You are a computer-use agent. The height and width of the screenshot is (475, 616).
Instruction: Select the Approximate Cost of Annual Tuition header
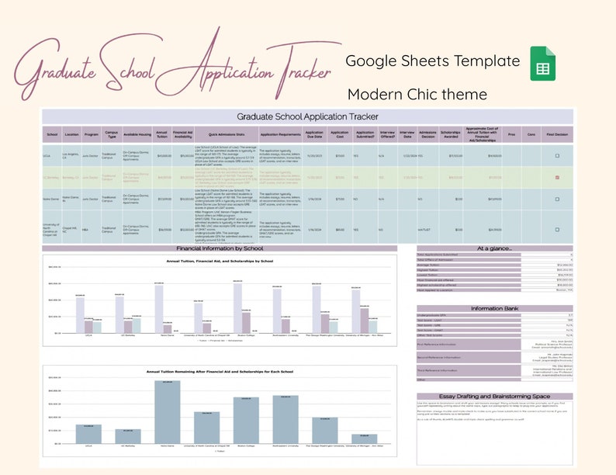pos(482,134)
